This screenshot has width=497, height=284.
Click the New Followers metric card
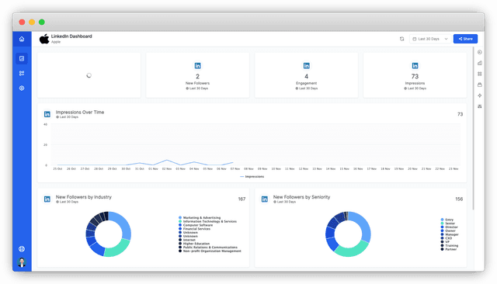(x=197, y=75)
